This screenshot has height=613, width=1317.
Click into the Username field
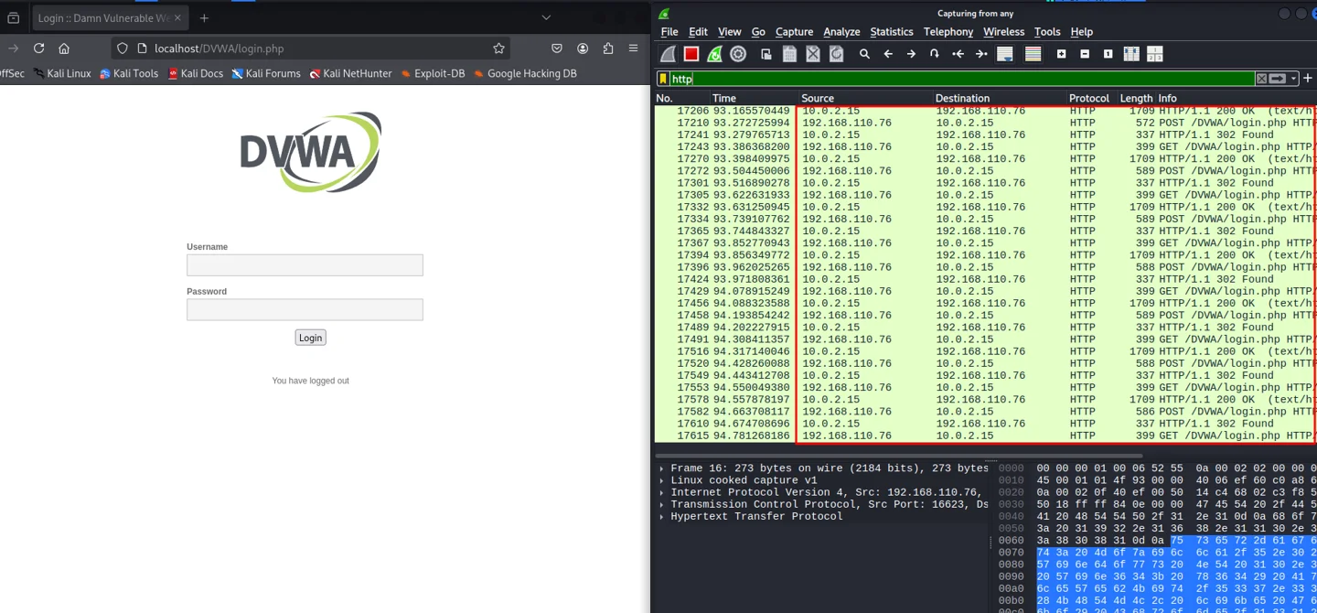coord(305,265)
